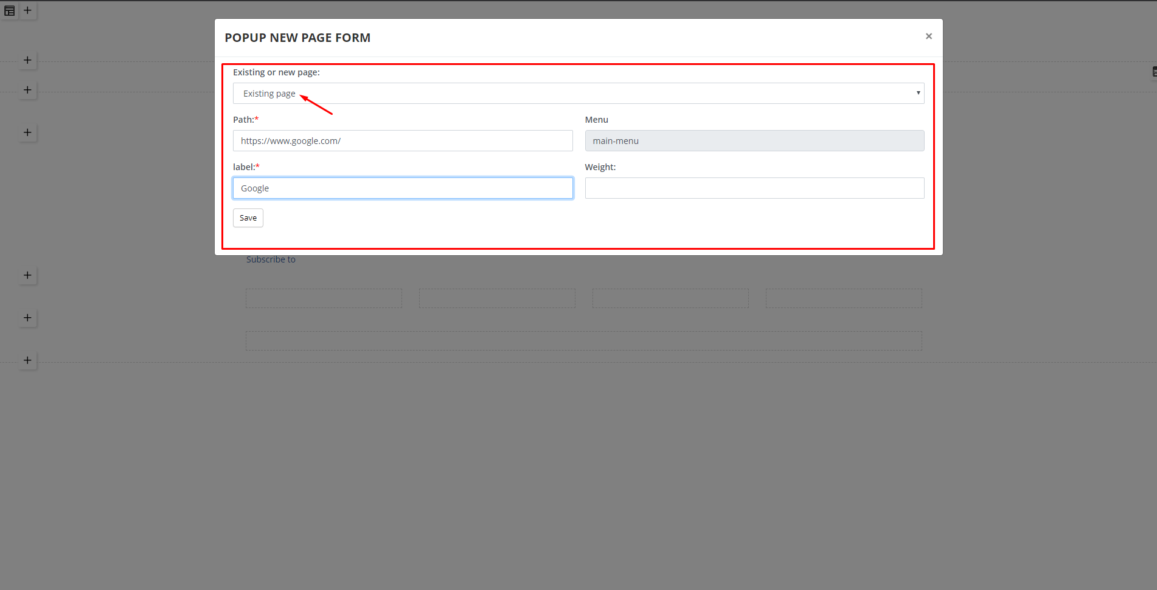Click the 'Weight:' label text
This screenshot has height=590, width=1157.
click(600, 167)
